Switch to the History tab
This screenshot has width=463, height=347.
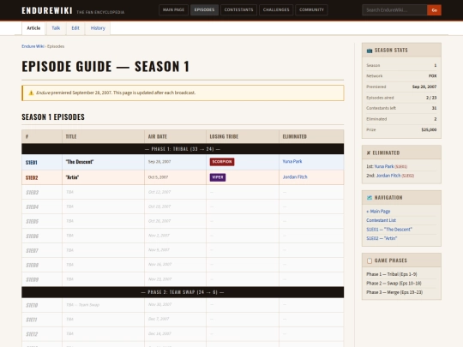point(98,28)
